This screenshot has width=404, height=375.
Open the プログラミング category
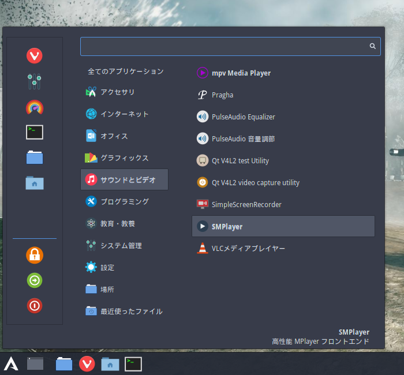click(x=124, y=201)
